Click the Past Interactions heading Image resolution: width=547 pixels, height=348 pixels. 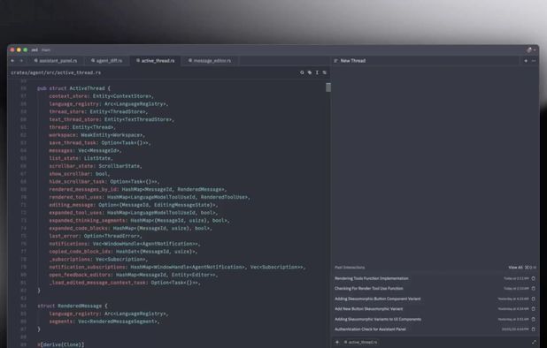[x=350, y=268]
